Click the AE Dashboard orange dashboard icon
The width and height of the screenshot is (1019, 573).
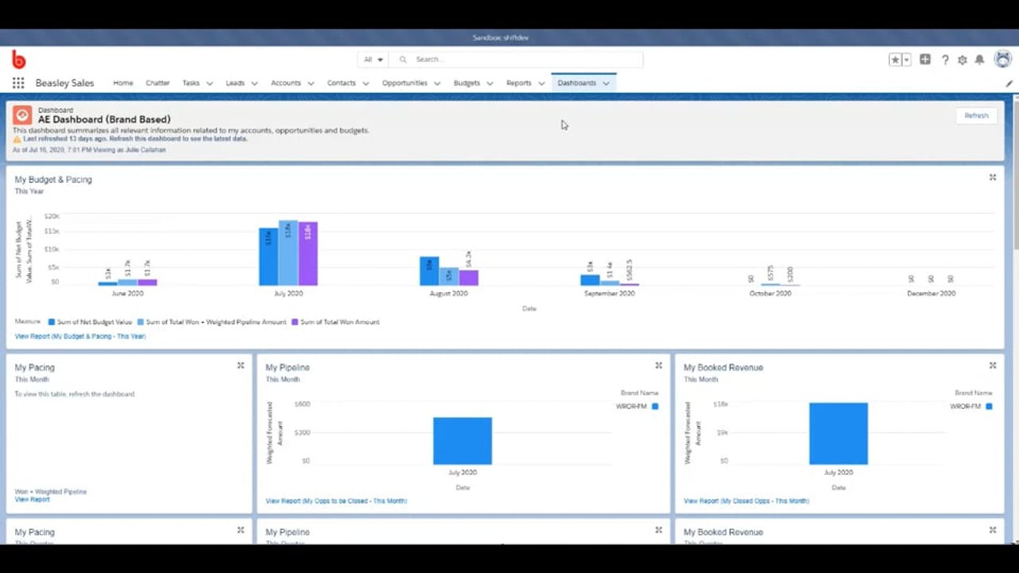tap(22, 115)
